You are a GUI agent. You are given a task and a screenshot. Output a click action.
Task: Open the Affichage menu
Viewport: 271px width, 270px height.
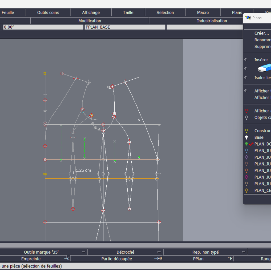click(91, 12)
